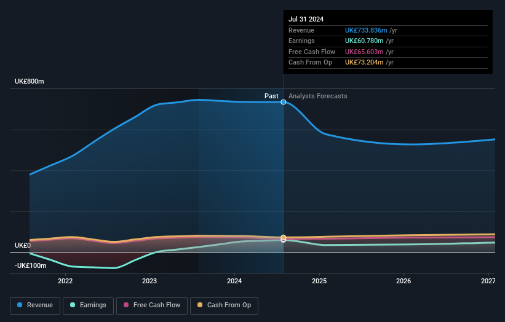Click the Cash From Op label in tooltip

pos(310,63)
